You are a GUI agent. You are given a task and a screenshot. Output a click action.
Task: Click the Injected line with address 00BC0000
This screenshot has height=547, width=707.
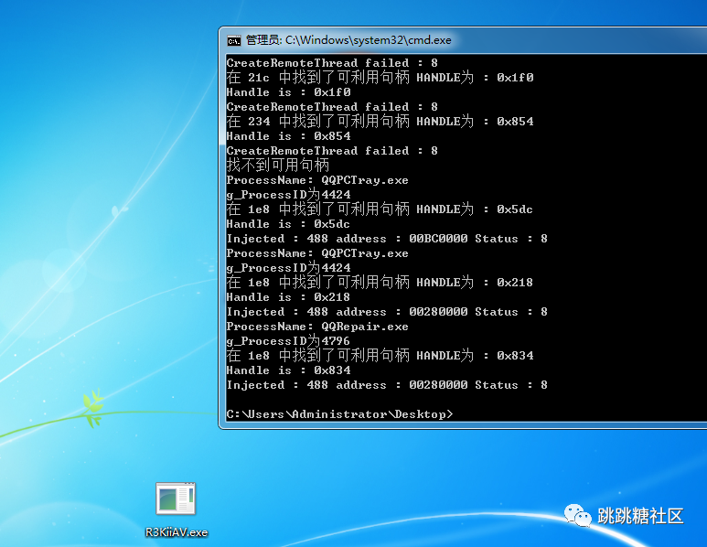point(387,239)
